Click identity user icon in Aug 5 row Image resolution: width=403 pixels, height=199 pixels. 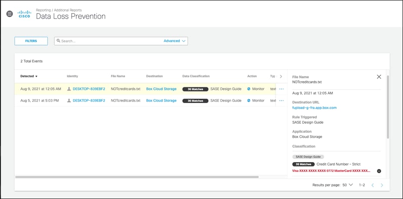69,100
